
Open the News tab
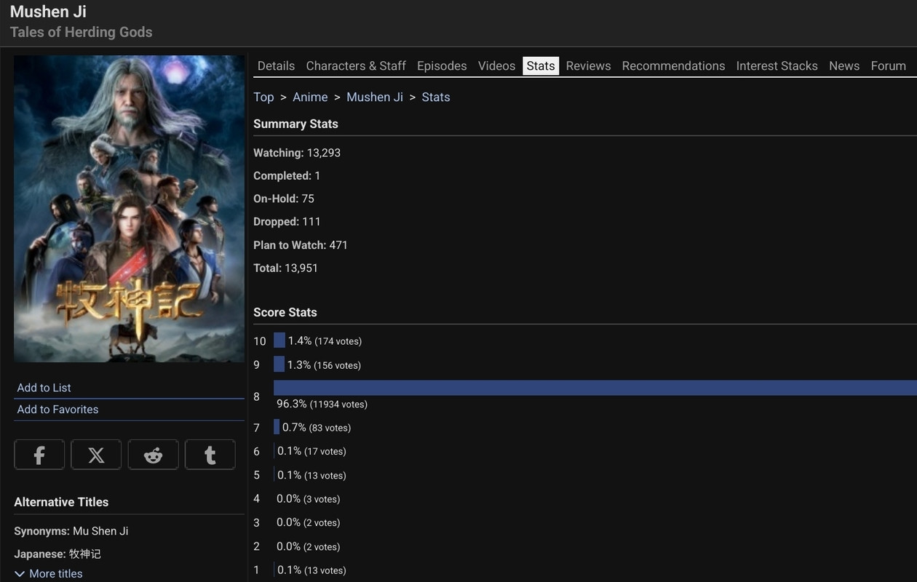click(844, 65)
